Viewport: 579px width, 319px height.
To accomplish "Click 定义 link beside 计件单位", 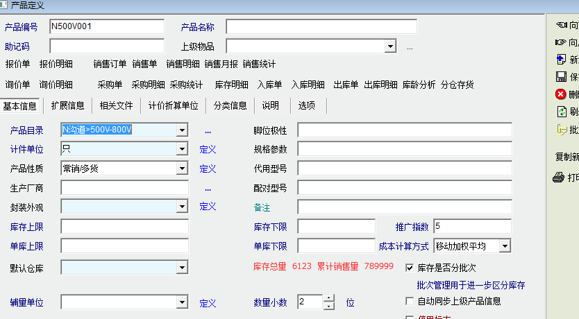I will (x=208, y=149).
